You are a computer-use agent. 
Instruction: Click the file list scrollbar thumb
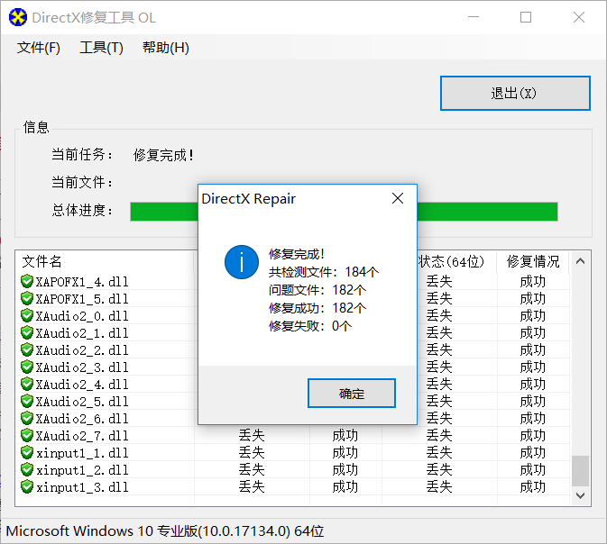(x=580, y=471)
